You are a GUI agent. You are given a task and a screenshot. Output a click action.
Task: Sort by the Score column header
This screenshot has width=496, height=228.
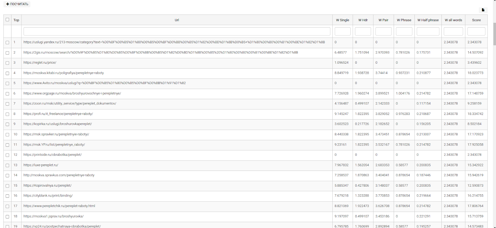pos(476,20)
